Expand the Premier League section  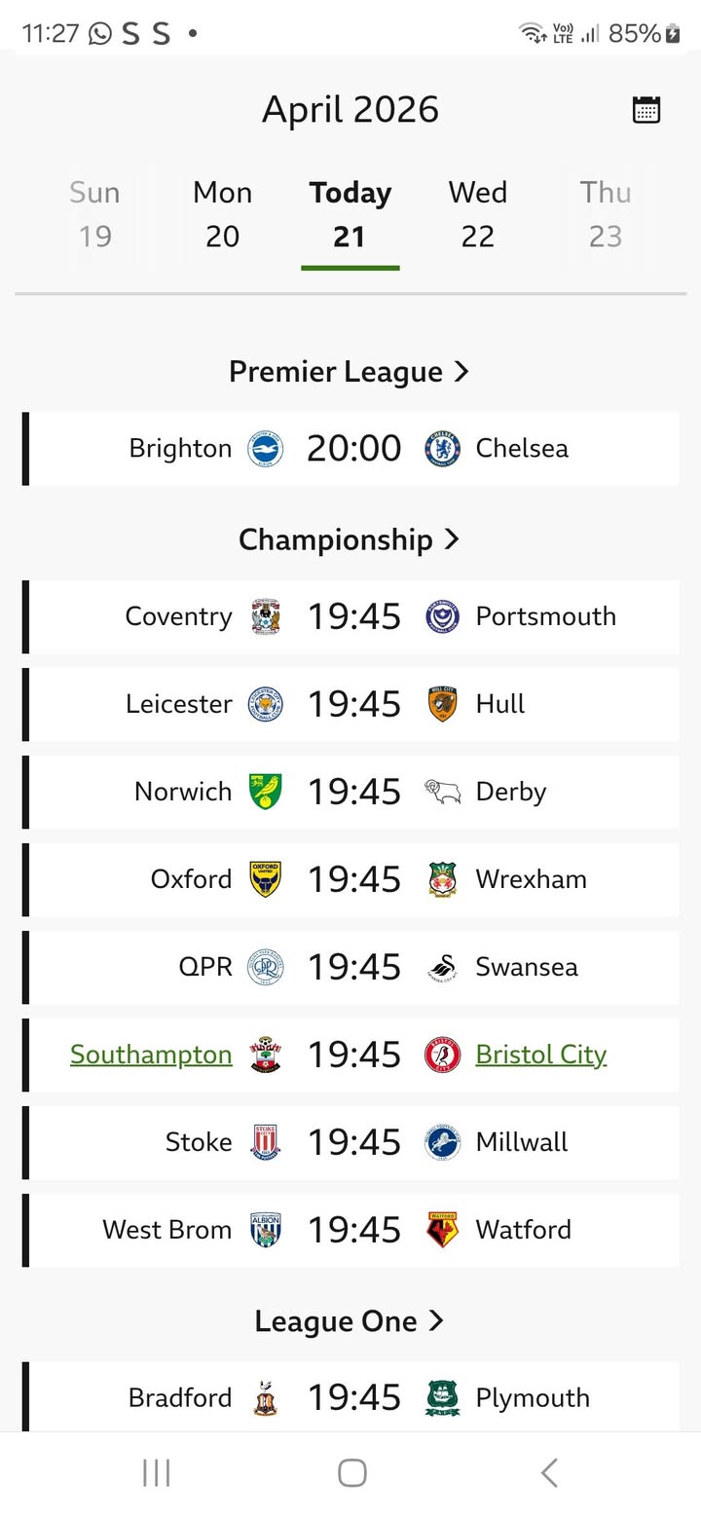pos(350,372)
